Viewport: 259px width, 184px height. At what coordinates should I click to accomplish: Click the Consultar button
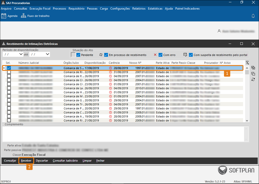pyautogui.click(x=10, y=161)
